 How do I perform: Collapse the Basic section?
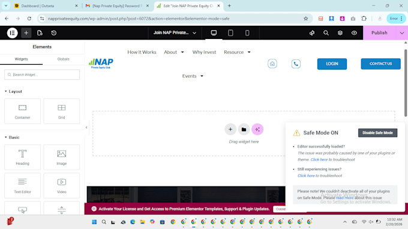[12, 137]
